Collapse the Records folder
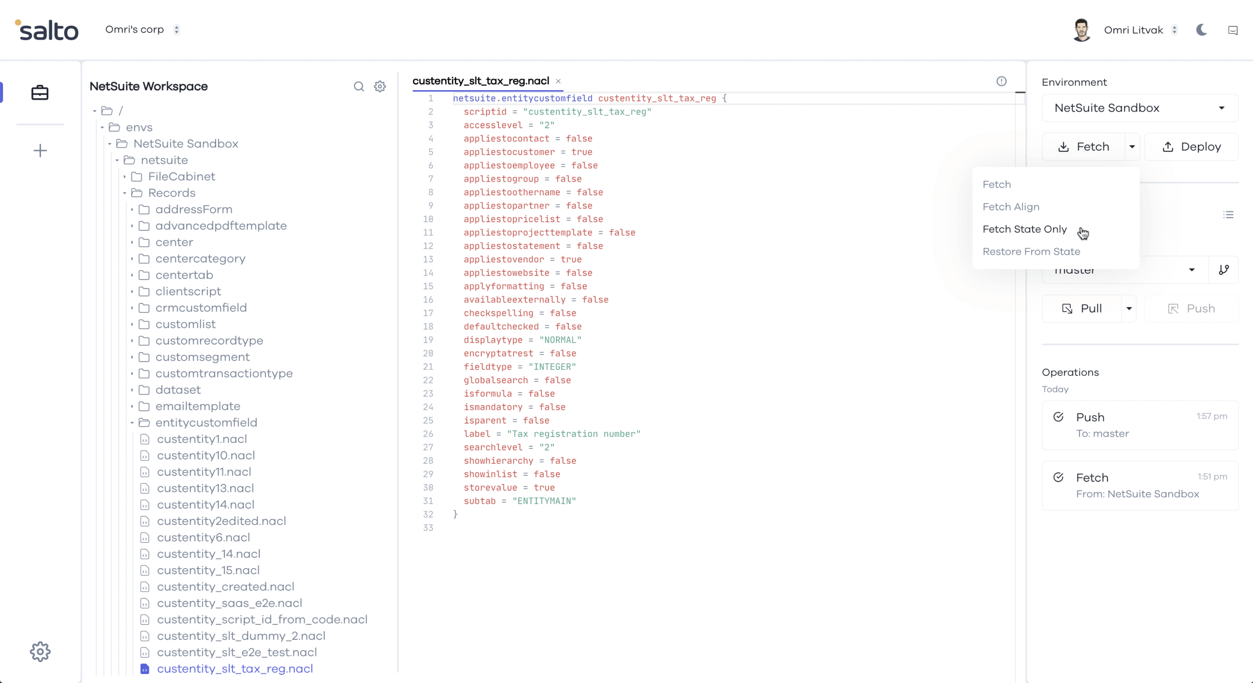This screenshot has height=683, width=1253. pos(125,193)
